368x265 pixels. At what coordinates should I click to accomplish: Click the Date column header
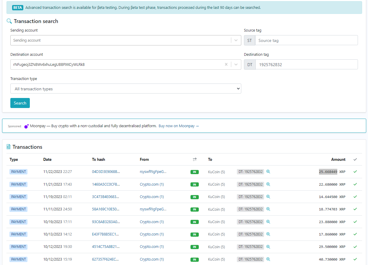point(48,159)
